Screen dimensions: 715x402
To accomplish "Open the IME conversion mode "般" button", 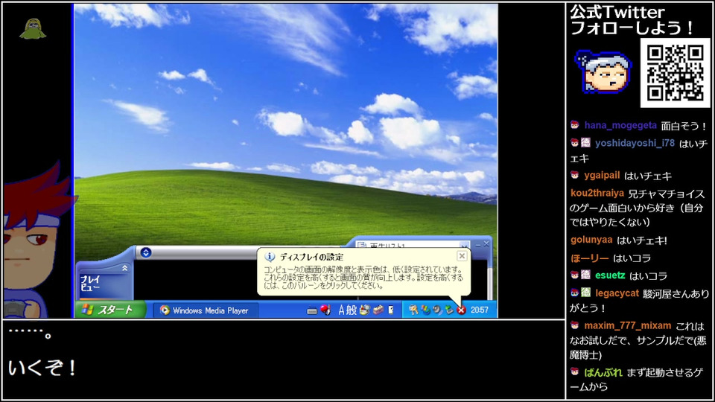I will pos(351,310).
